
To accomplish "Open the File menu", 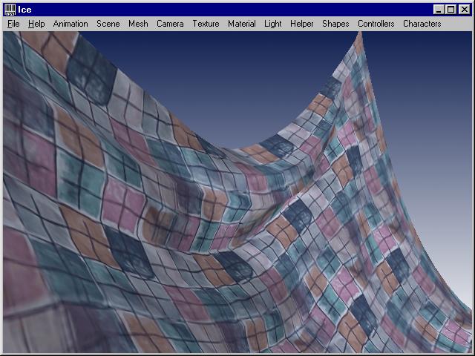I will click(x=13, y=24).
